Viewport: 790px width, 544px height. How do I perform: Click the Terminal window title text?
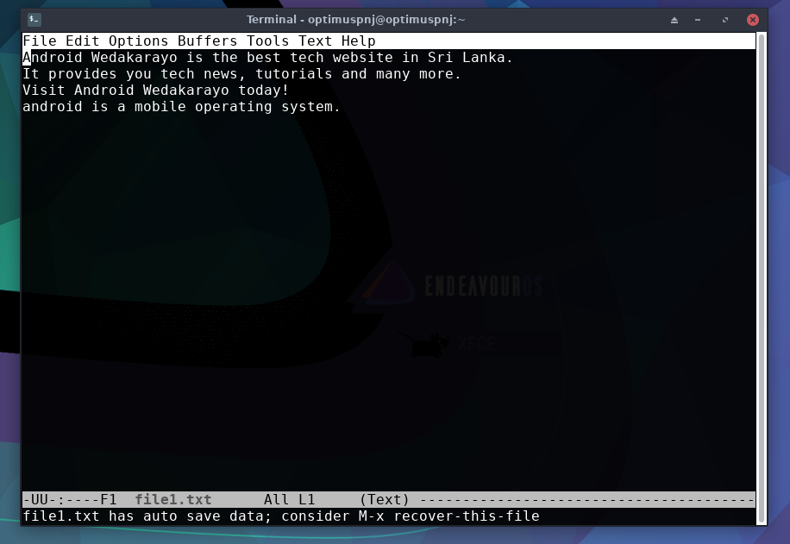click(x=355, y=20)
